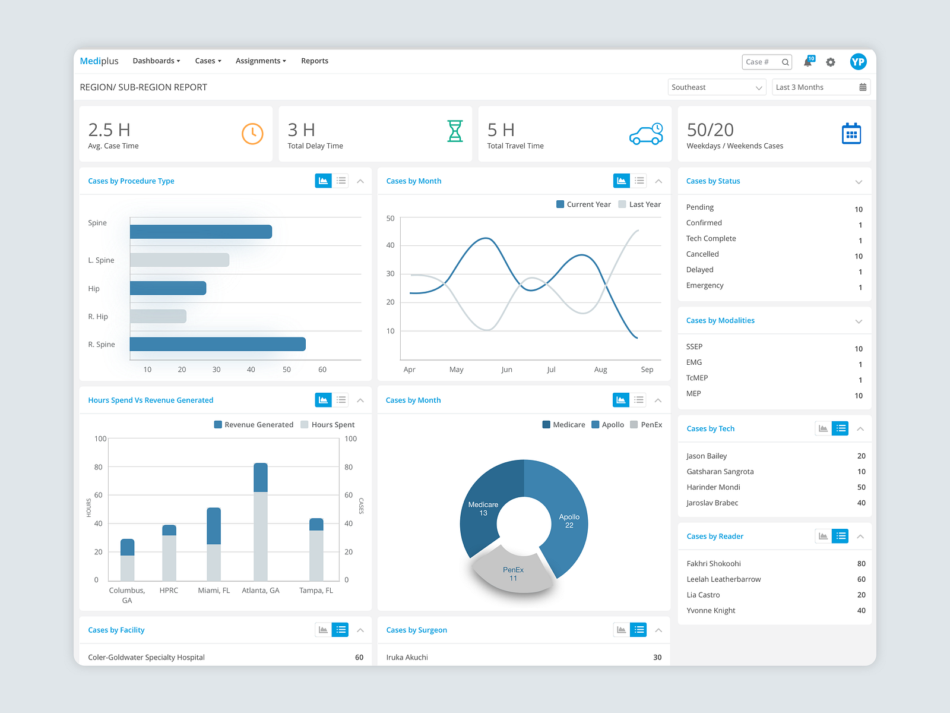The height and width of the screenshot is (713, 950).
Task: Click the Mediplus logo link
Action: (99, 61)
